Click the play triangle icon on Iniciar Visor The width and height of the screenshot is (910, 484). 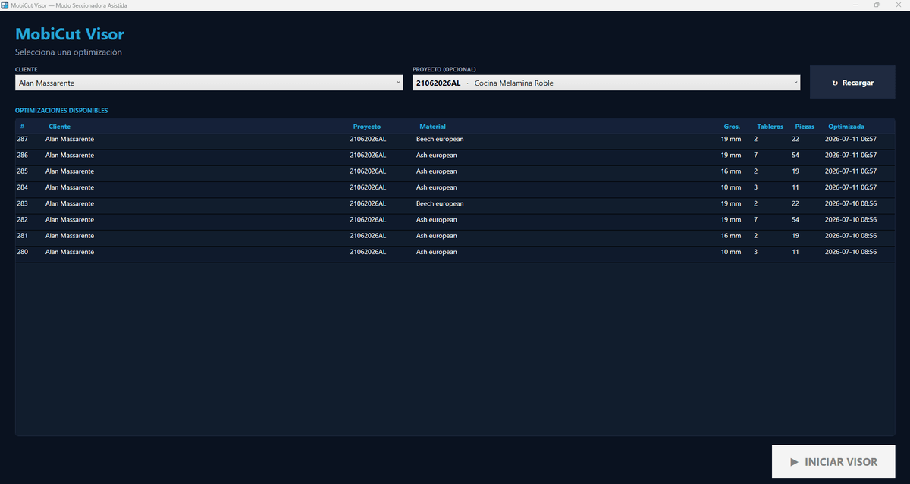(794, 461)
